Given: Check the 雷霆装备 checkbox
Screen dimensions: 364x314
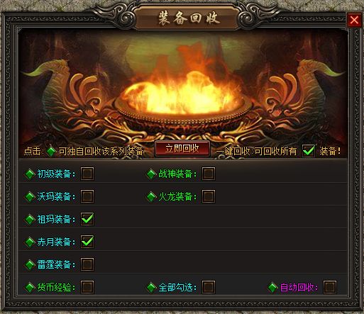Looking at the screenshot, I should (87, 264).
